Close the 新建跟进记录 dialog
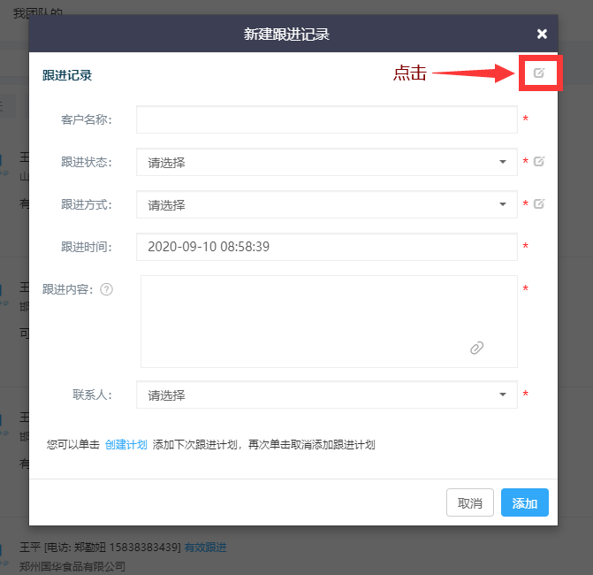Viewport: 593px width, 575px height. (x=542, y=34)
